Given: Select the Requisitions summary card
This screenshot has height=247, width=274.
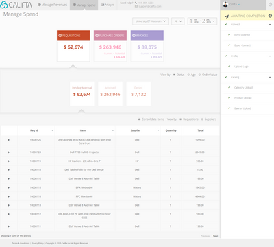Looking at the screenshot, I should tap(73, 46).
